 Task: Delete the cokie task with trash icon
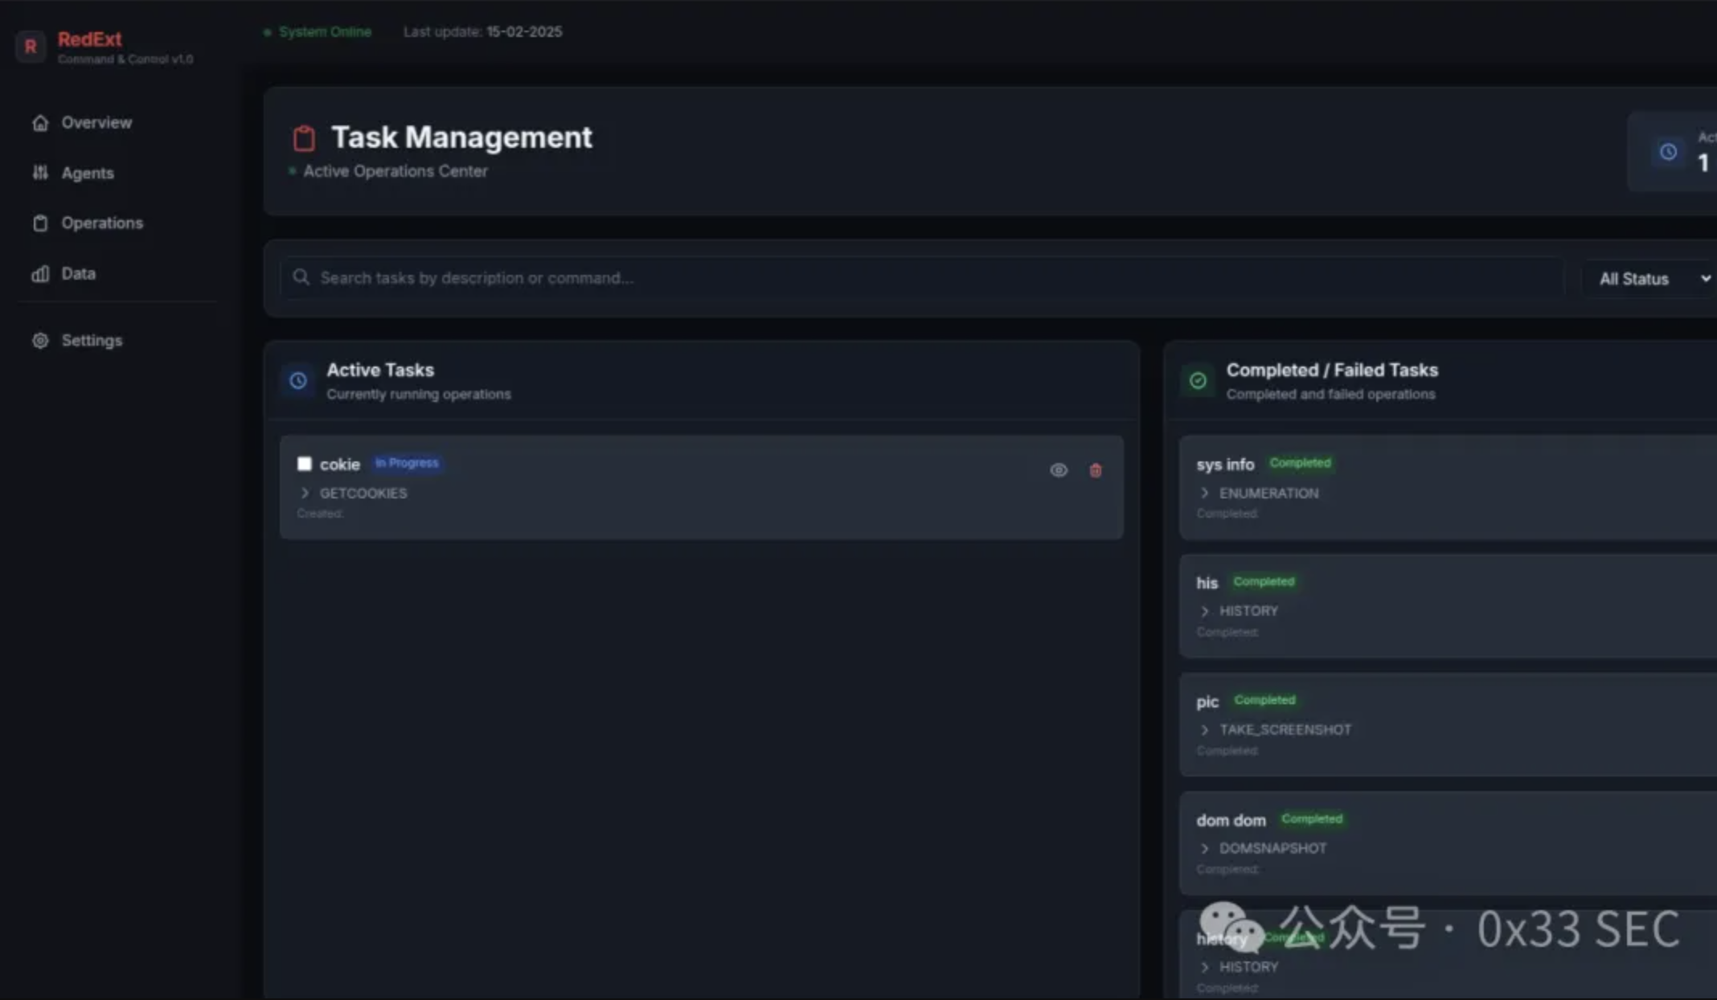tap(1095, 471)
